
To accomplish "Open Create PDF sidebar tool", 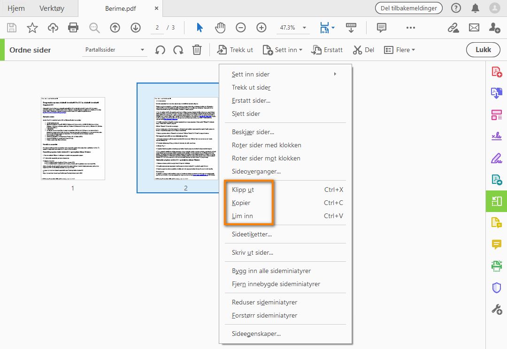I will pos(497,72).
